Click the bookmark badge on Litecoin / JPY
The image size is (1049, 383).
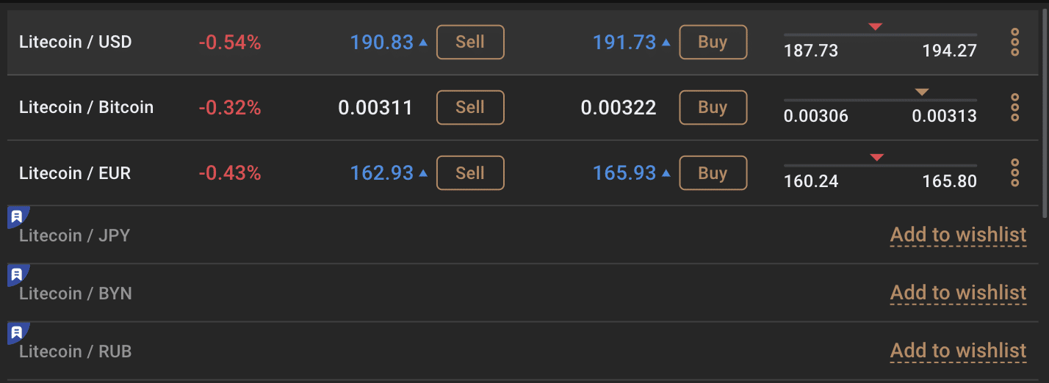(x=17, y=217)
